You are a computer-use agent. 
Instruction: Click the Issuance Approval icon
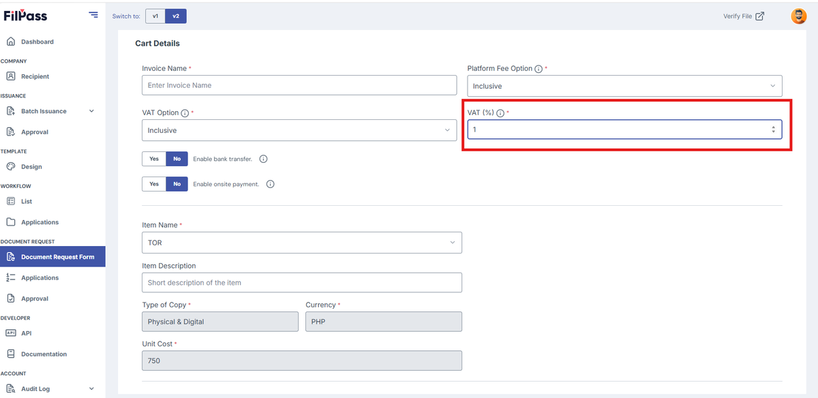10,132
